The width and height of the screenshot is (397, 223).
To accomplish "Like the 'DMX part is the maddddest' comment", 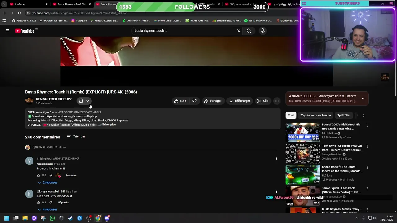I will pyautogui.click(x=38, y=203).
